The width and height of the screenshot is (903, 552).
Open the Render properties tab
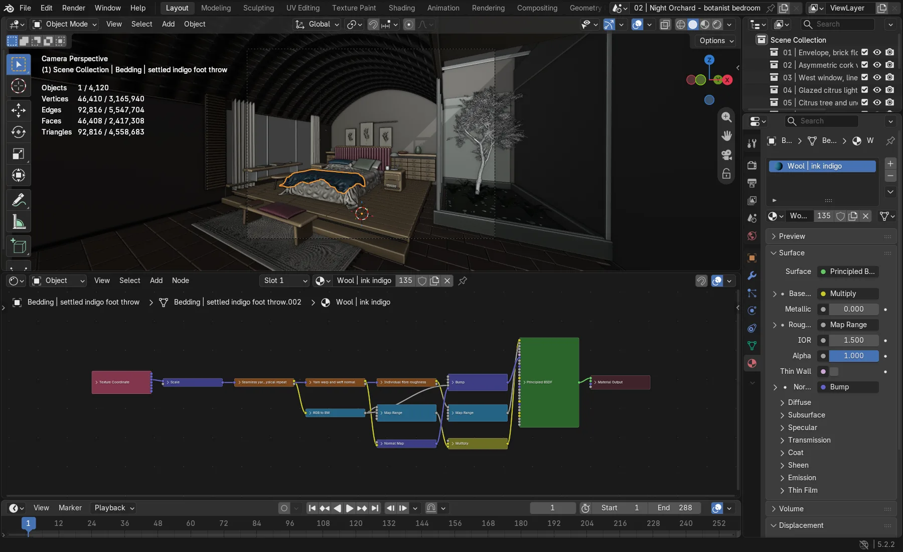752,165
